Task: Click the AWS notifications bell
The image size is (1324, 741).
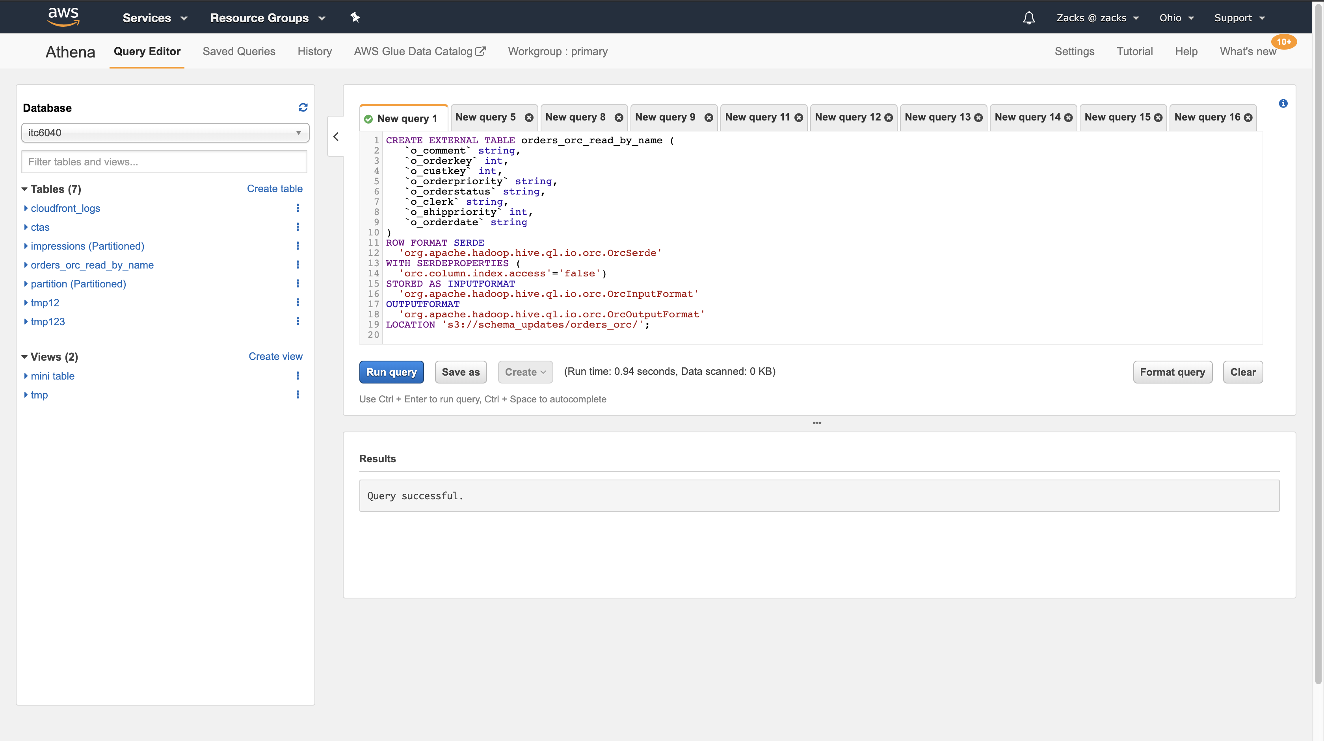Action: (x=1028, y=18)
